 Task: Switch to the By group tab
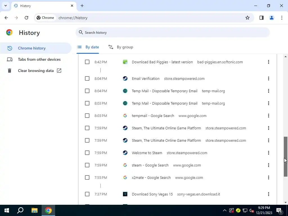pos(121,47)
